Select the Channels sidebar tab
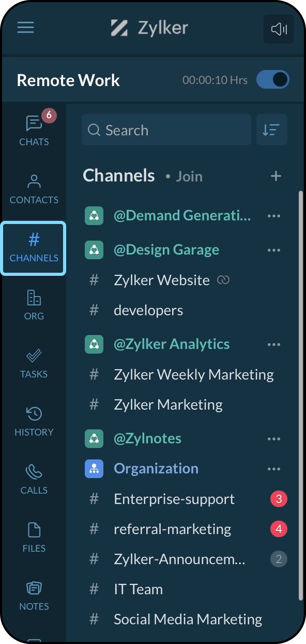 tap(34, 248)
